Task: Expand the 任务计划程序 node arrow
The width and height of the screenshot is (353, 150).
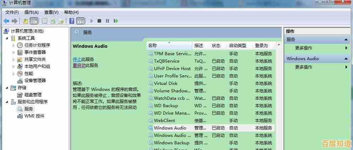Action: click(x=13, y=45)
